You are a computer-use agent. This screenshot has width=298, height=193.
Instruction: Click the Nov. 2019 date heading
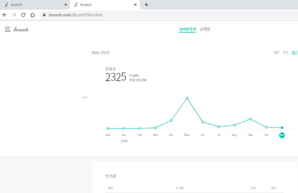point(101,53)
